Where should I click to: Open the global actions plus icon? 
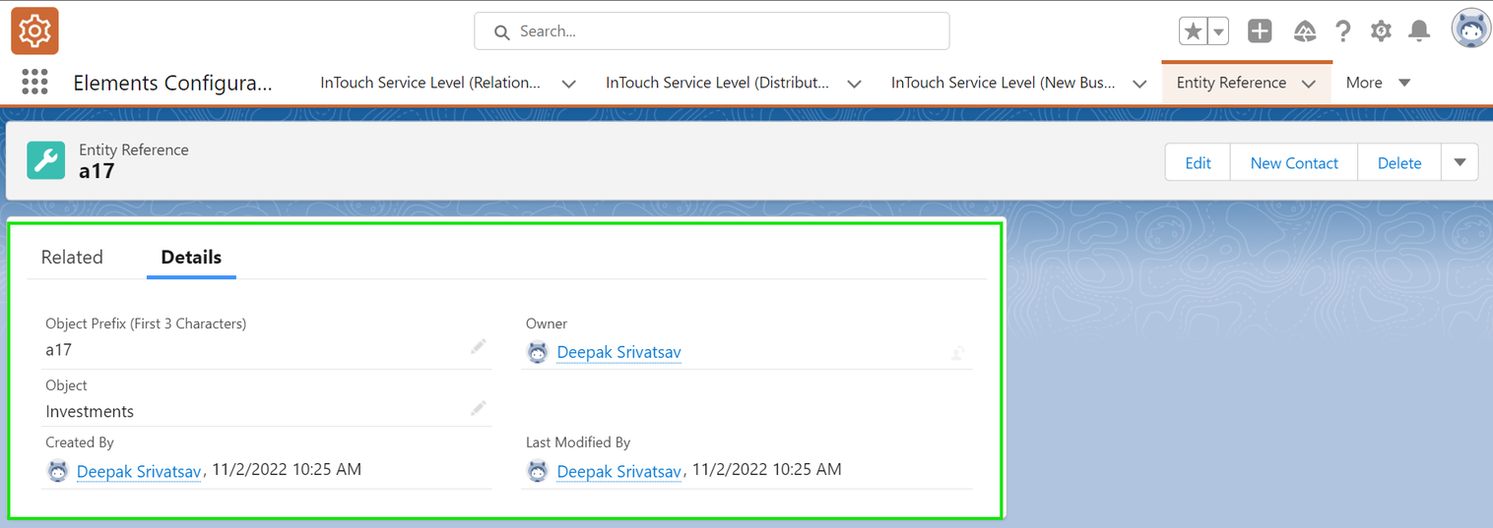coord(1260,31)
